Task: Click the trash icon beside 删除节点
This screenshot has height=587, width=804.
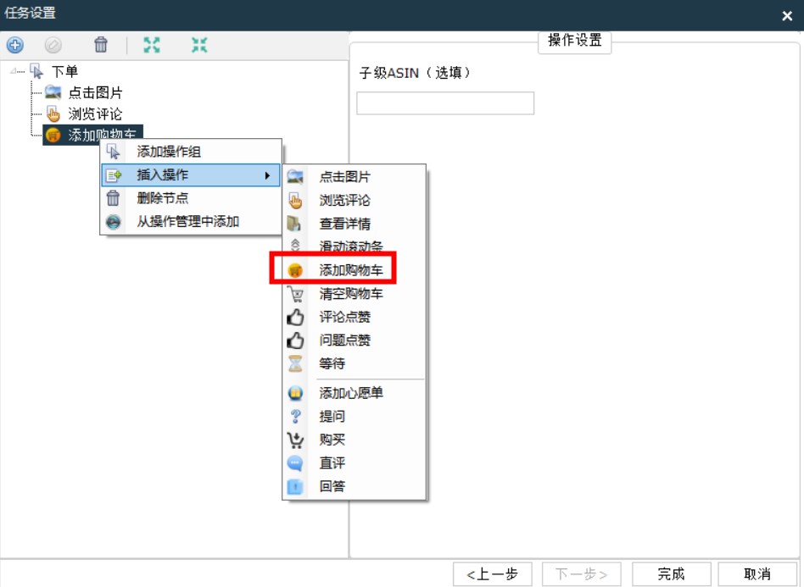Action: click(x=114, y=198)
